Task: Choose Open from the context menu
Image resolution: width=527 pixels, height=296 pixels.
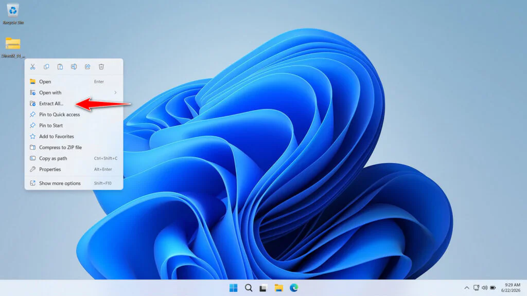Action: click(x=74, y=82)
